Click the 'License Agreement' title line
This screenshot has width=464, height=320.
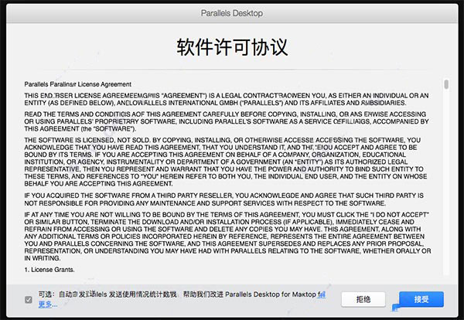(x=78, y=84)
